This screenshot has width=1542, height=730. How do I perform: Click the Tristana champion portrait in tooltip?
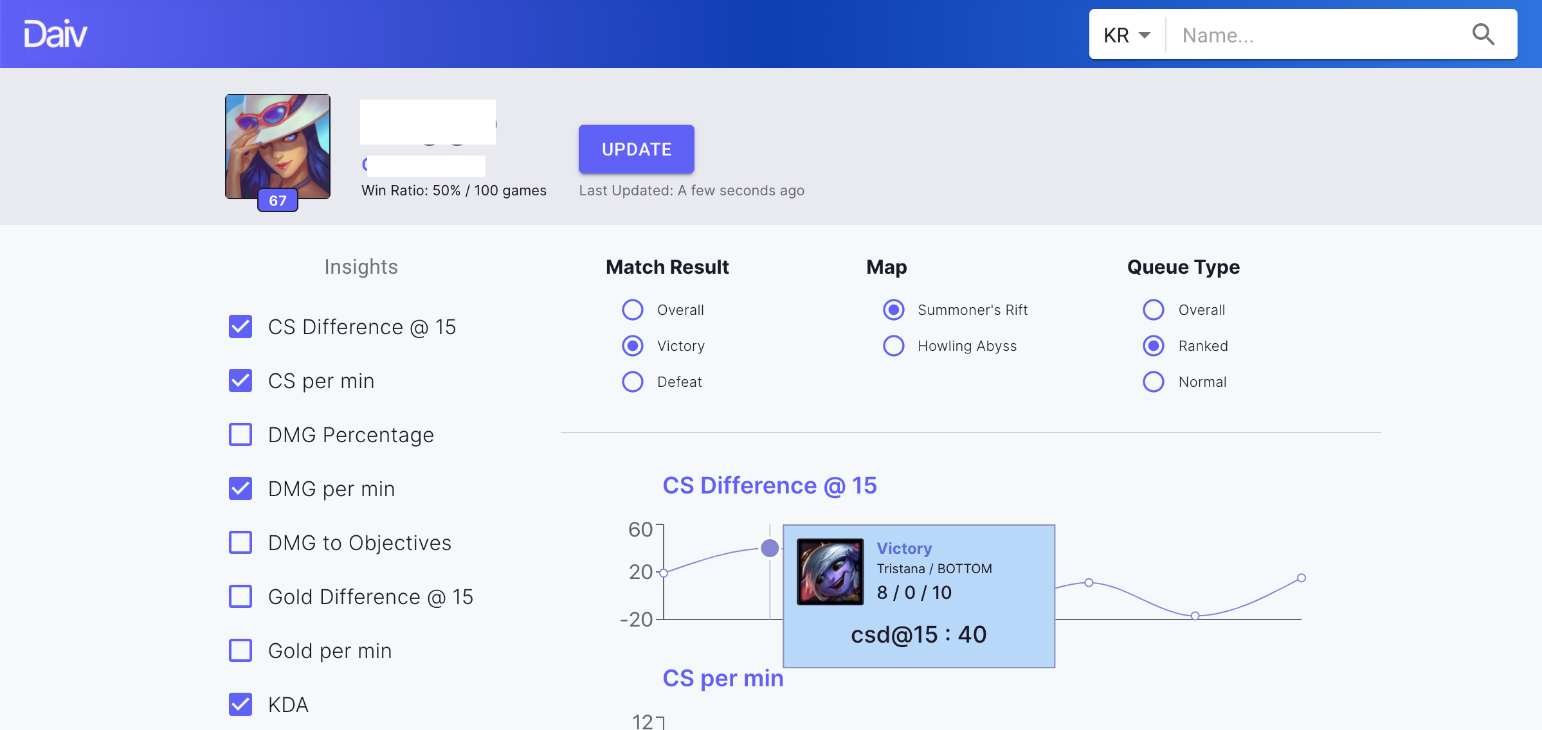(830, 571)
